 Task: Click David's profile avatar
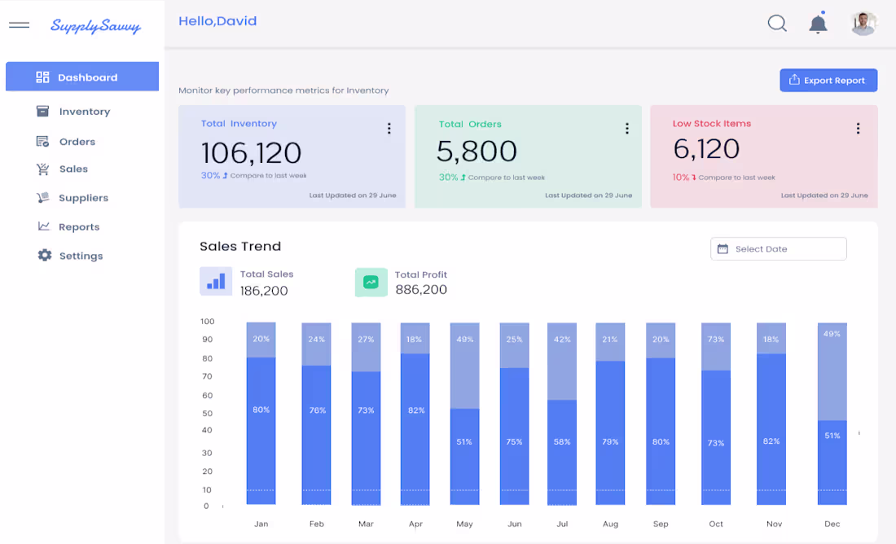pos(863,24)
